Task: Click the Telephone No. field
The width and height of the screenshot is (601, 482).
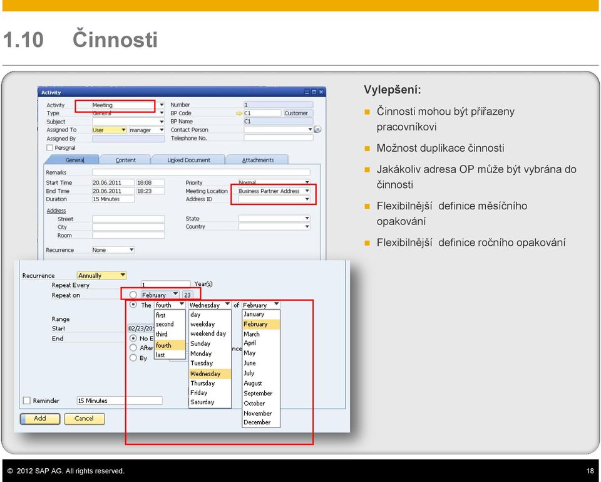Action: [278, 138]
